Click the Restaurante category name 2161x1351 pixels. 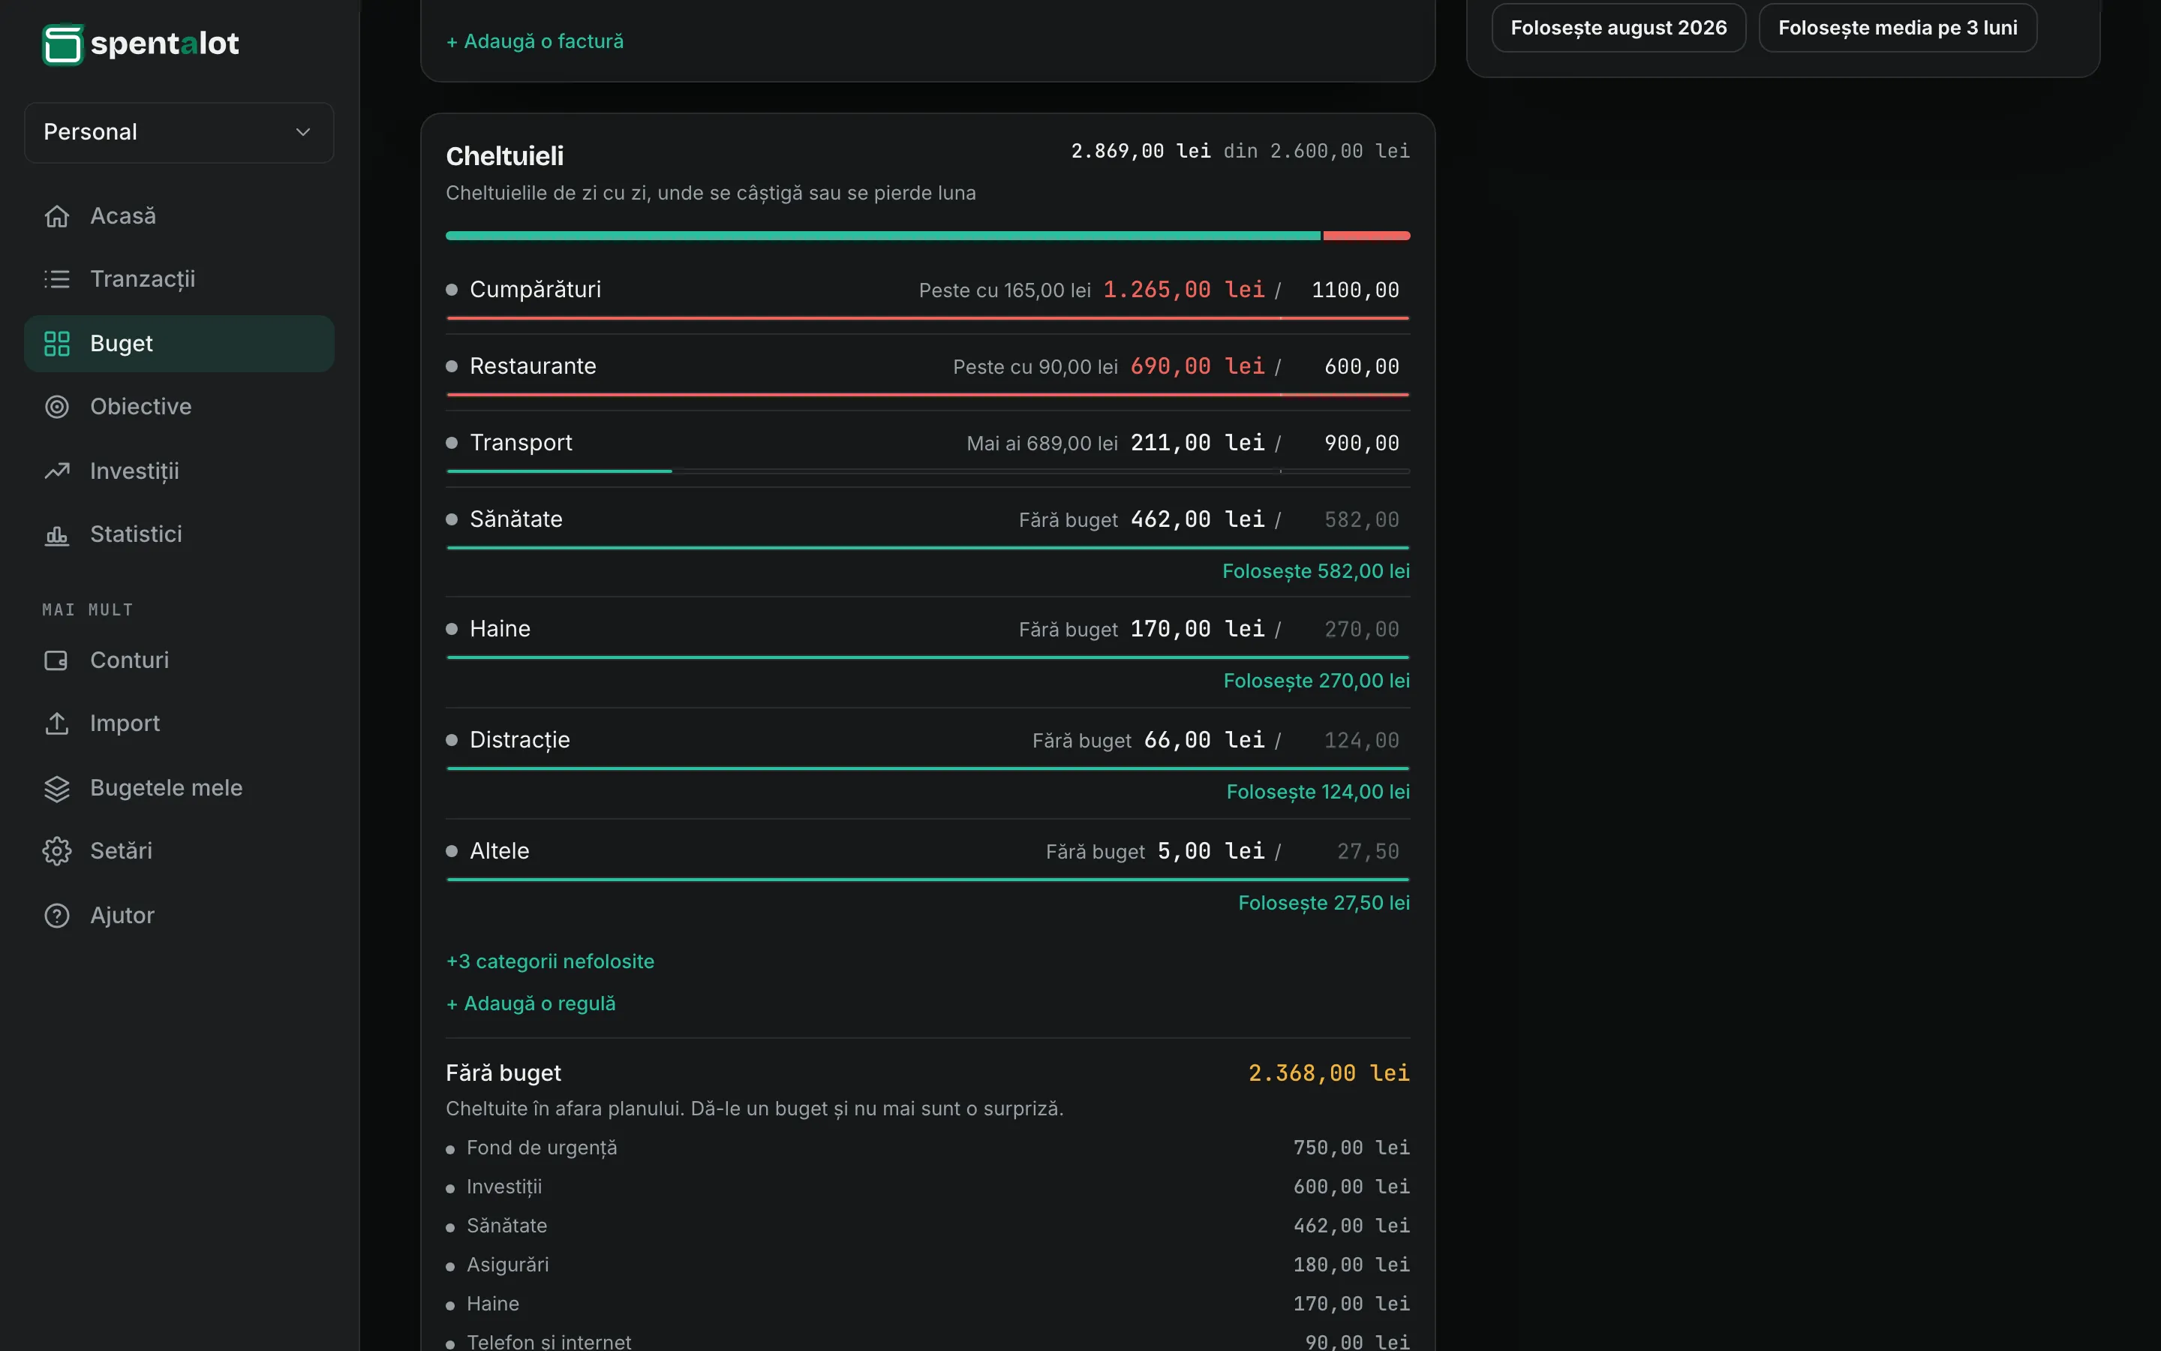(533, 366)
